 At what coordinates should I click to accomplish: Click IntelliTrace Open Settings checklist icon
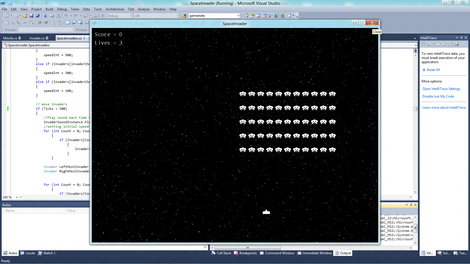(438, 44)
